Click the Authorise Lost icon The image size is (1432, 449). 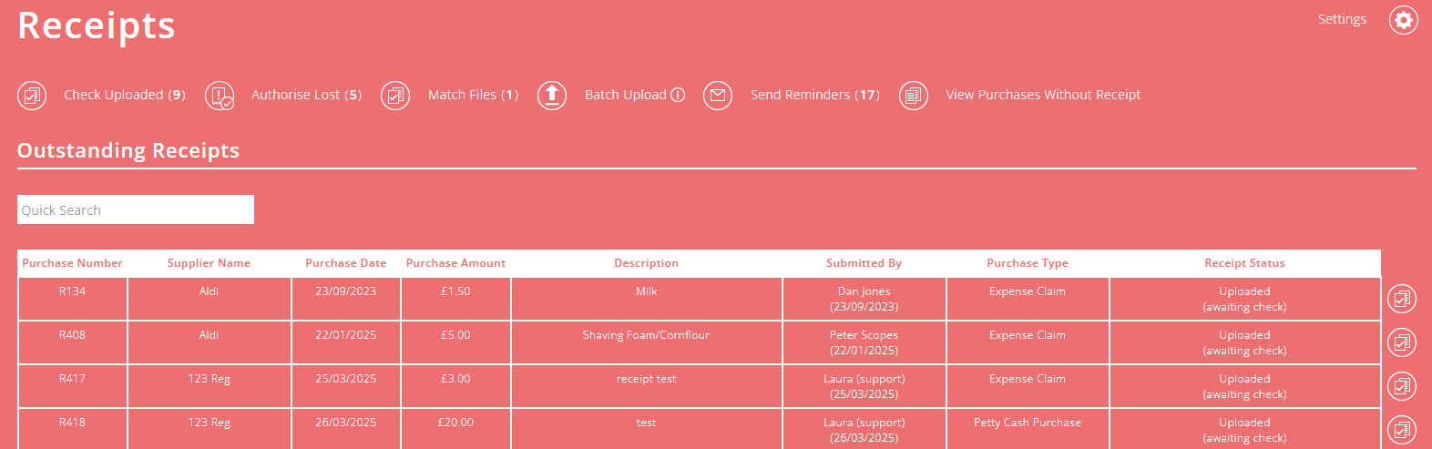[220, 95]
